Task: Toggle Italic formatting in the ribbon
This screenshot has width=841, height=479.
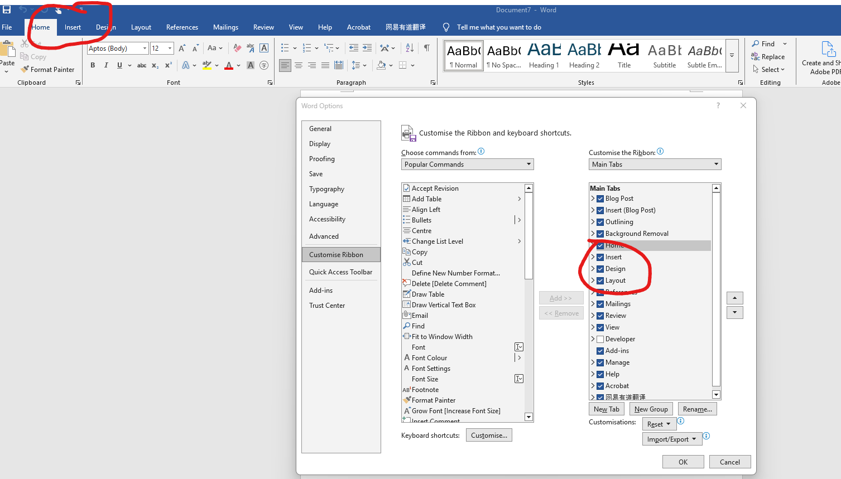Action: coord(106,65)
